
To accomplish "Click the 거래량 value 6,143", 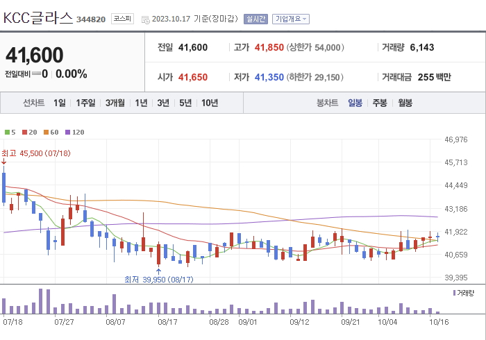I will coord(422,47).
